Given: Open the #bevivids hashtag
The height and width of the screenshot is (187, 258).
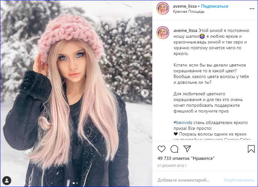Looking at the screenshot, I should [183, 122].
